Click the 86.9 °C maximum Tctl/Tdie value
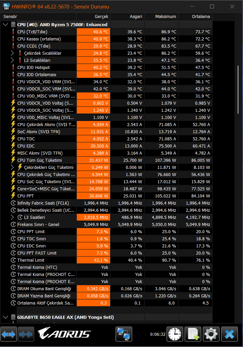 tap(169, 32)
